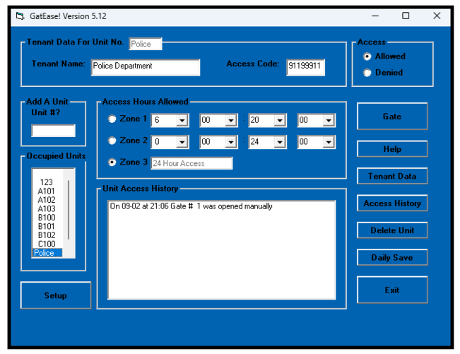The width and height of the screenshot is (460, 354).
Task: Click the Delete Unit button
Action: point(391,230)
